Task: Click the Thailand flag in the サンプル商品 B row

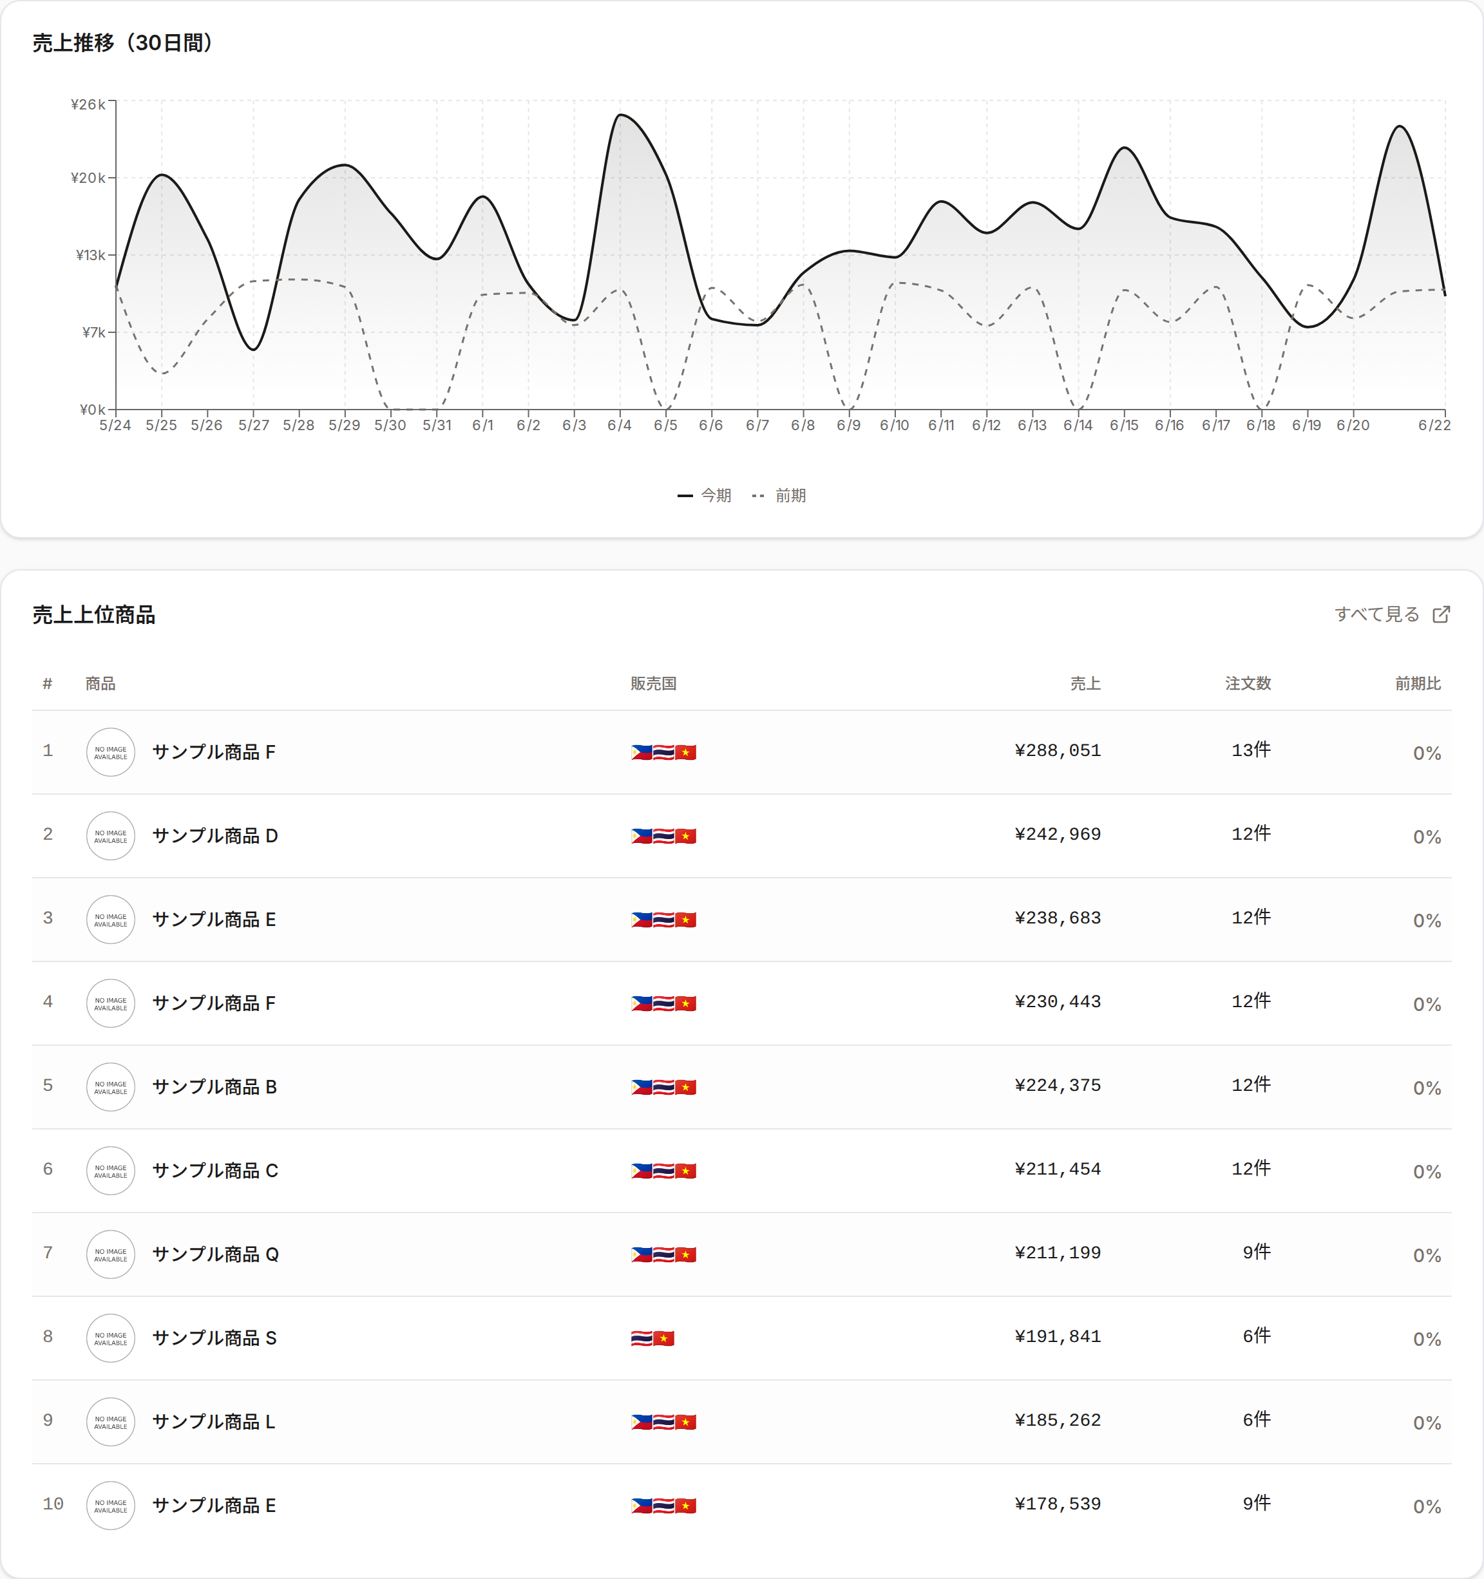Action: click(663, 1088)
